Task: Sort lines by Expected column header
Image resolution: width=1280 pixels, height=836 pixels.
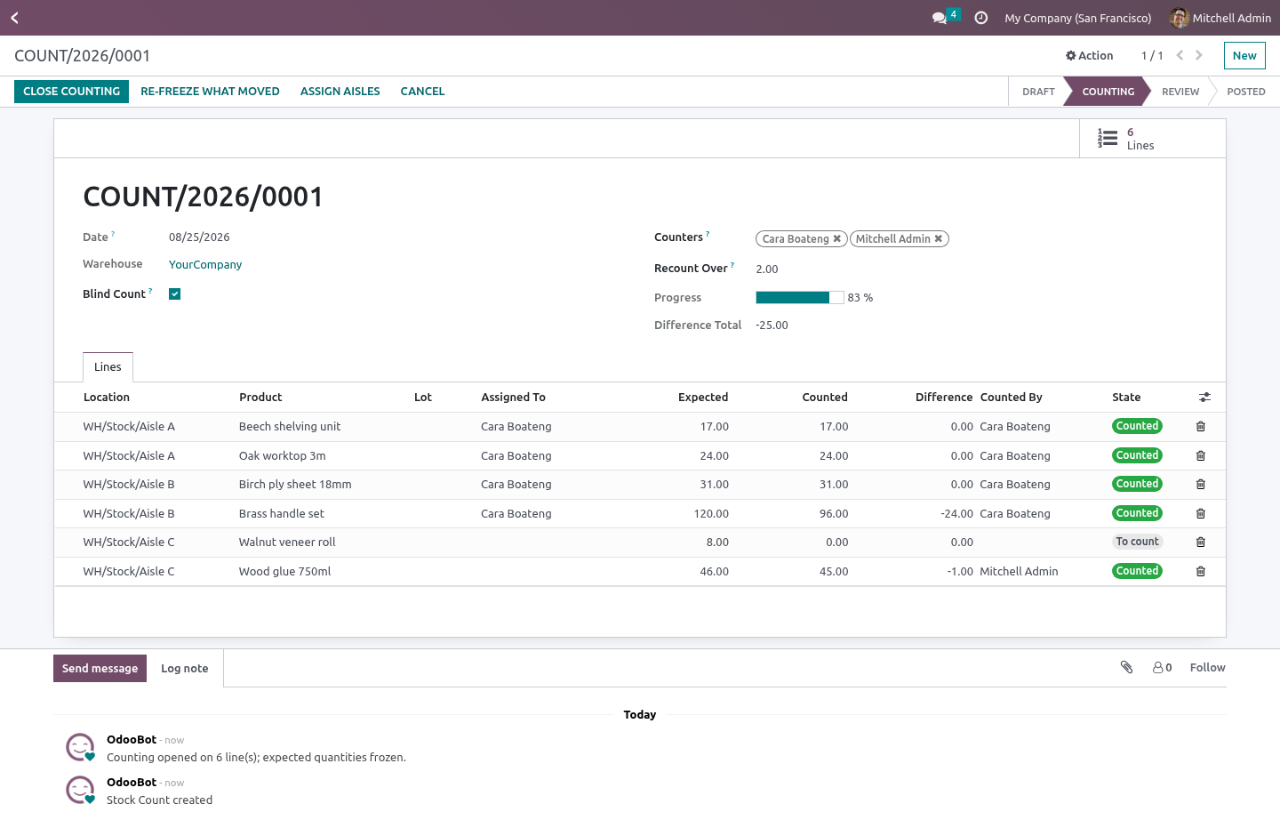Action: pyautogui.click(x=703, y=398)
